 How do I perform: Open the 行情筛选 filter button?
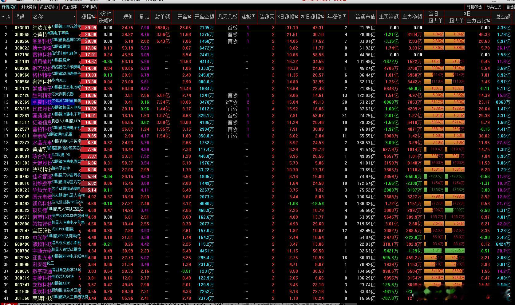click(x=474, y=7)
